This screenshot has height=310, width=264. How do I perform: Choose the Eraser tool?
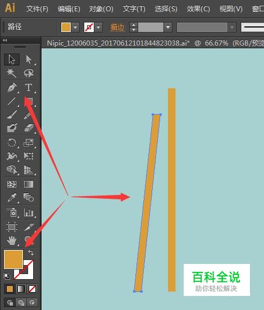click(29, 128)
